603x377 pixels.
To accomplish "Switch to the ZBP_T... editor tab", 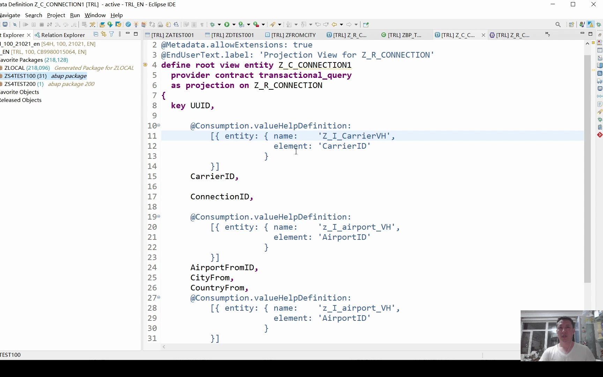I will coord(402,35).
